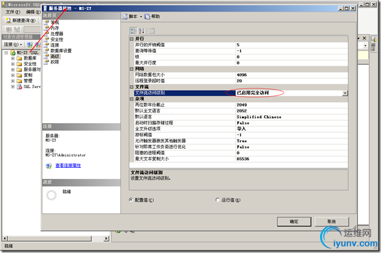
Task: Collapse the 网络 category
Action: click(x=131, y=69)
